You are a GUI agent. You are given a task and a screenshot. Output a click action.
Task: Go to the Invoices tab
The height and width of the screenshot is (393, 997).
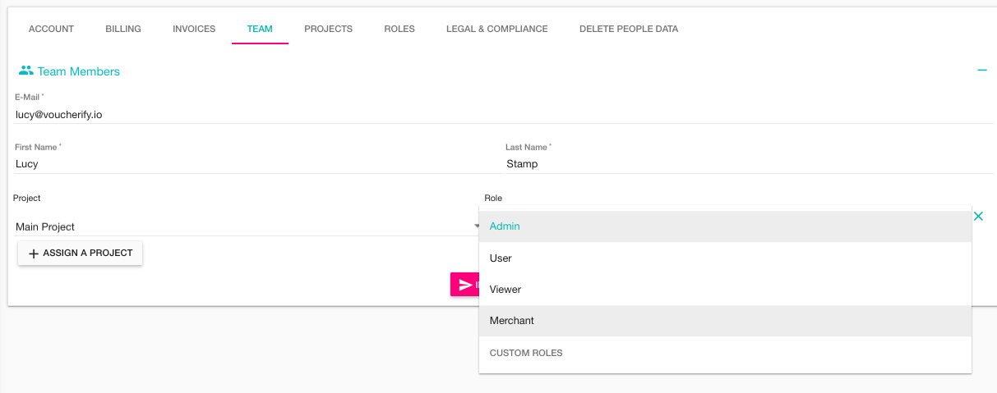tap(194, 29)
